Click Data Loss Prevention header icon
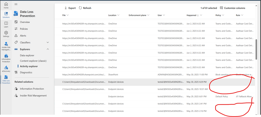The image size is (261, 117). tap(16, 14)
